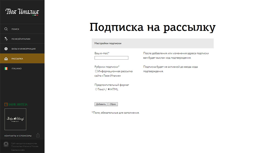Screen dimensions: 269x153
Task: Click the Сделано в labs credit link
Action: pos(18,150)
